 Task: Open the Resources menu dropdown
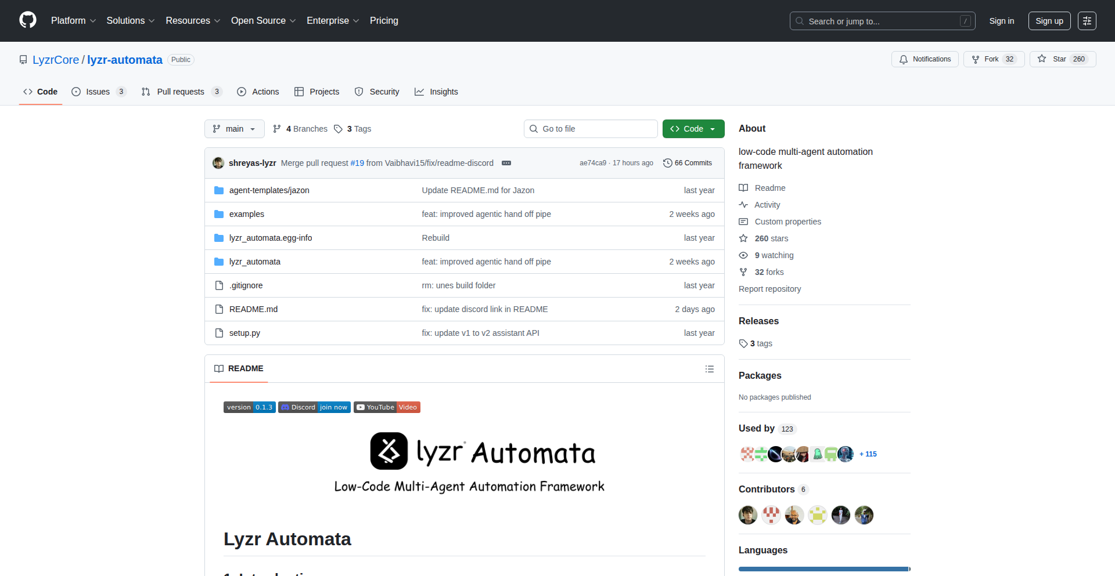pyautogui.click(x=192, y=20)
